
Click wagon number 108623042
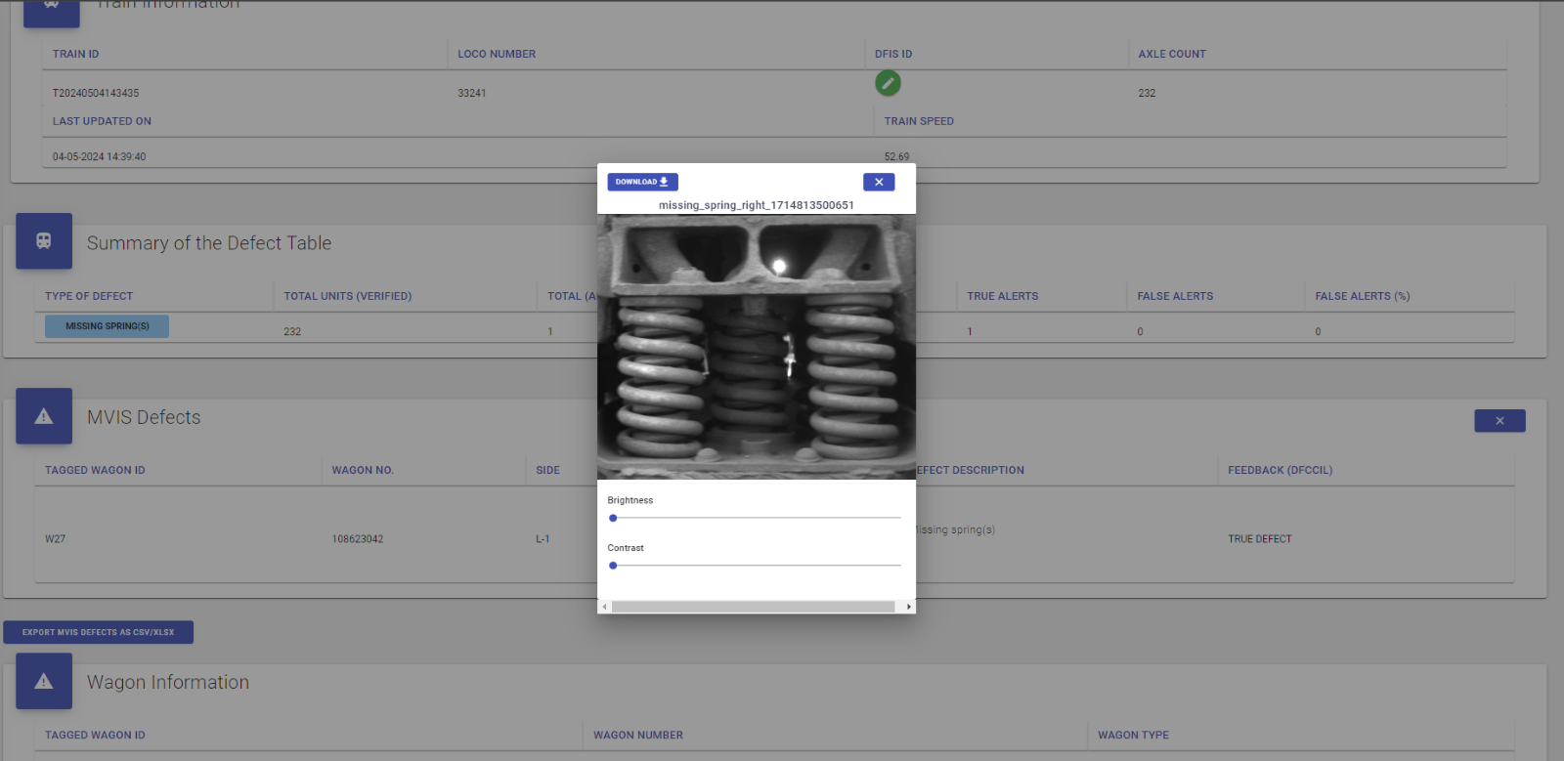(x=358, y=539)
